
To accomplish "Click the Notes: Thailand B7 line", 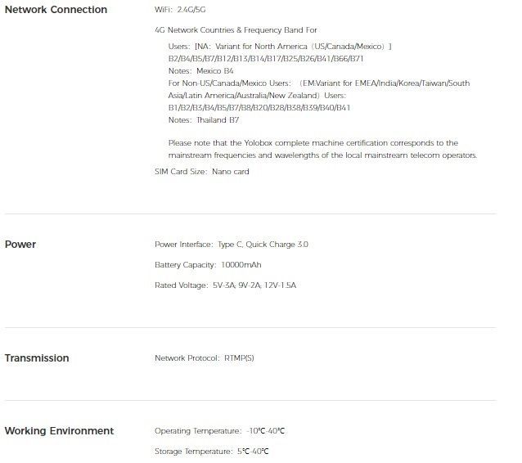I will pyautogui.click(x=204, y=119).
